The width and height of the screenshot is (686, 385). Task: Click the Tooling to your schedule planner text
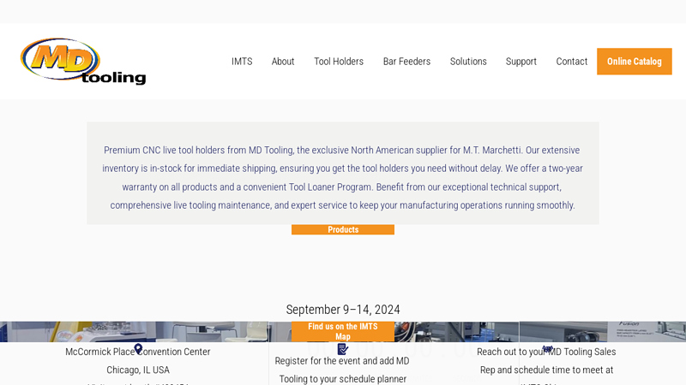click(x=343, y=379)
